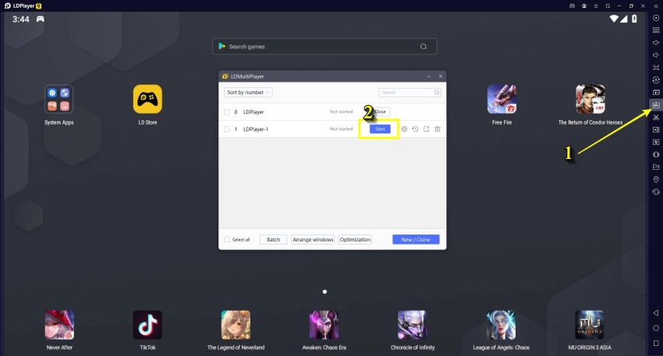The height and width of the screenshot is (356, 663).
Task: Click Android recent apps square button
Action: [656, 344]
